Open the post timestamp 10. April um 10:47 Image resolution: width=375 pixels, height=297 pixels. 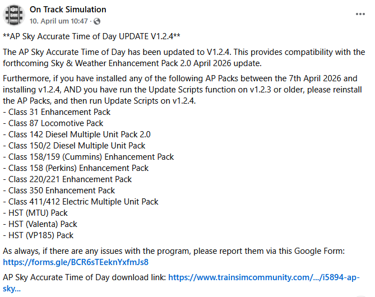(59, 21)
